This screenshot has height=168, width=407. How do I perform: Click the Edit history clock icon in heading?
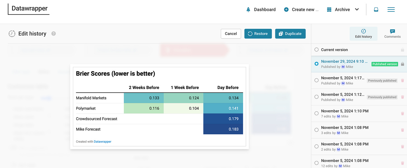click(x=12, y=33)
